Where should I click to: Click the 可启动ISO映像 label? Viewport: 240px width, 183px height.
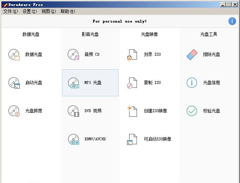coord(157,139)
